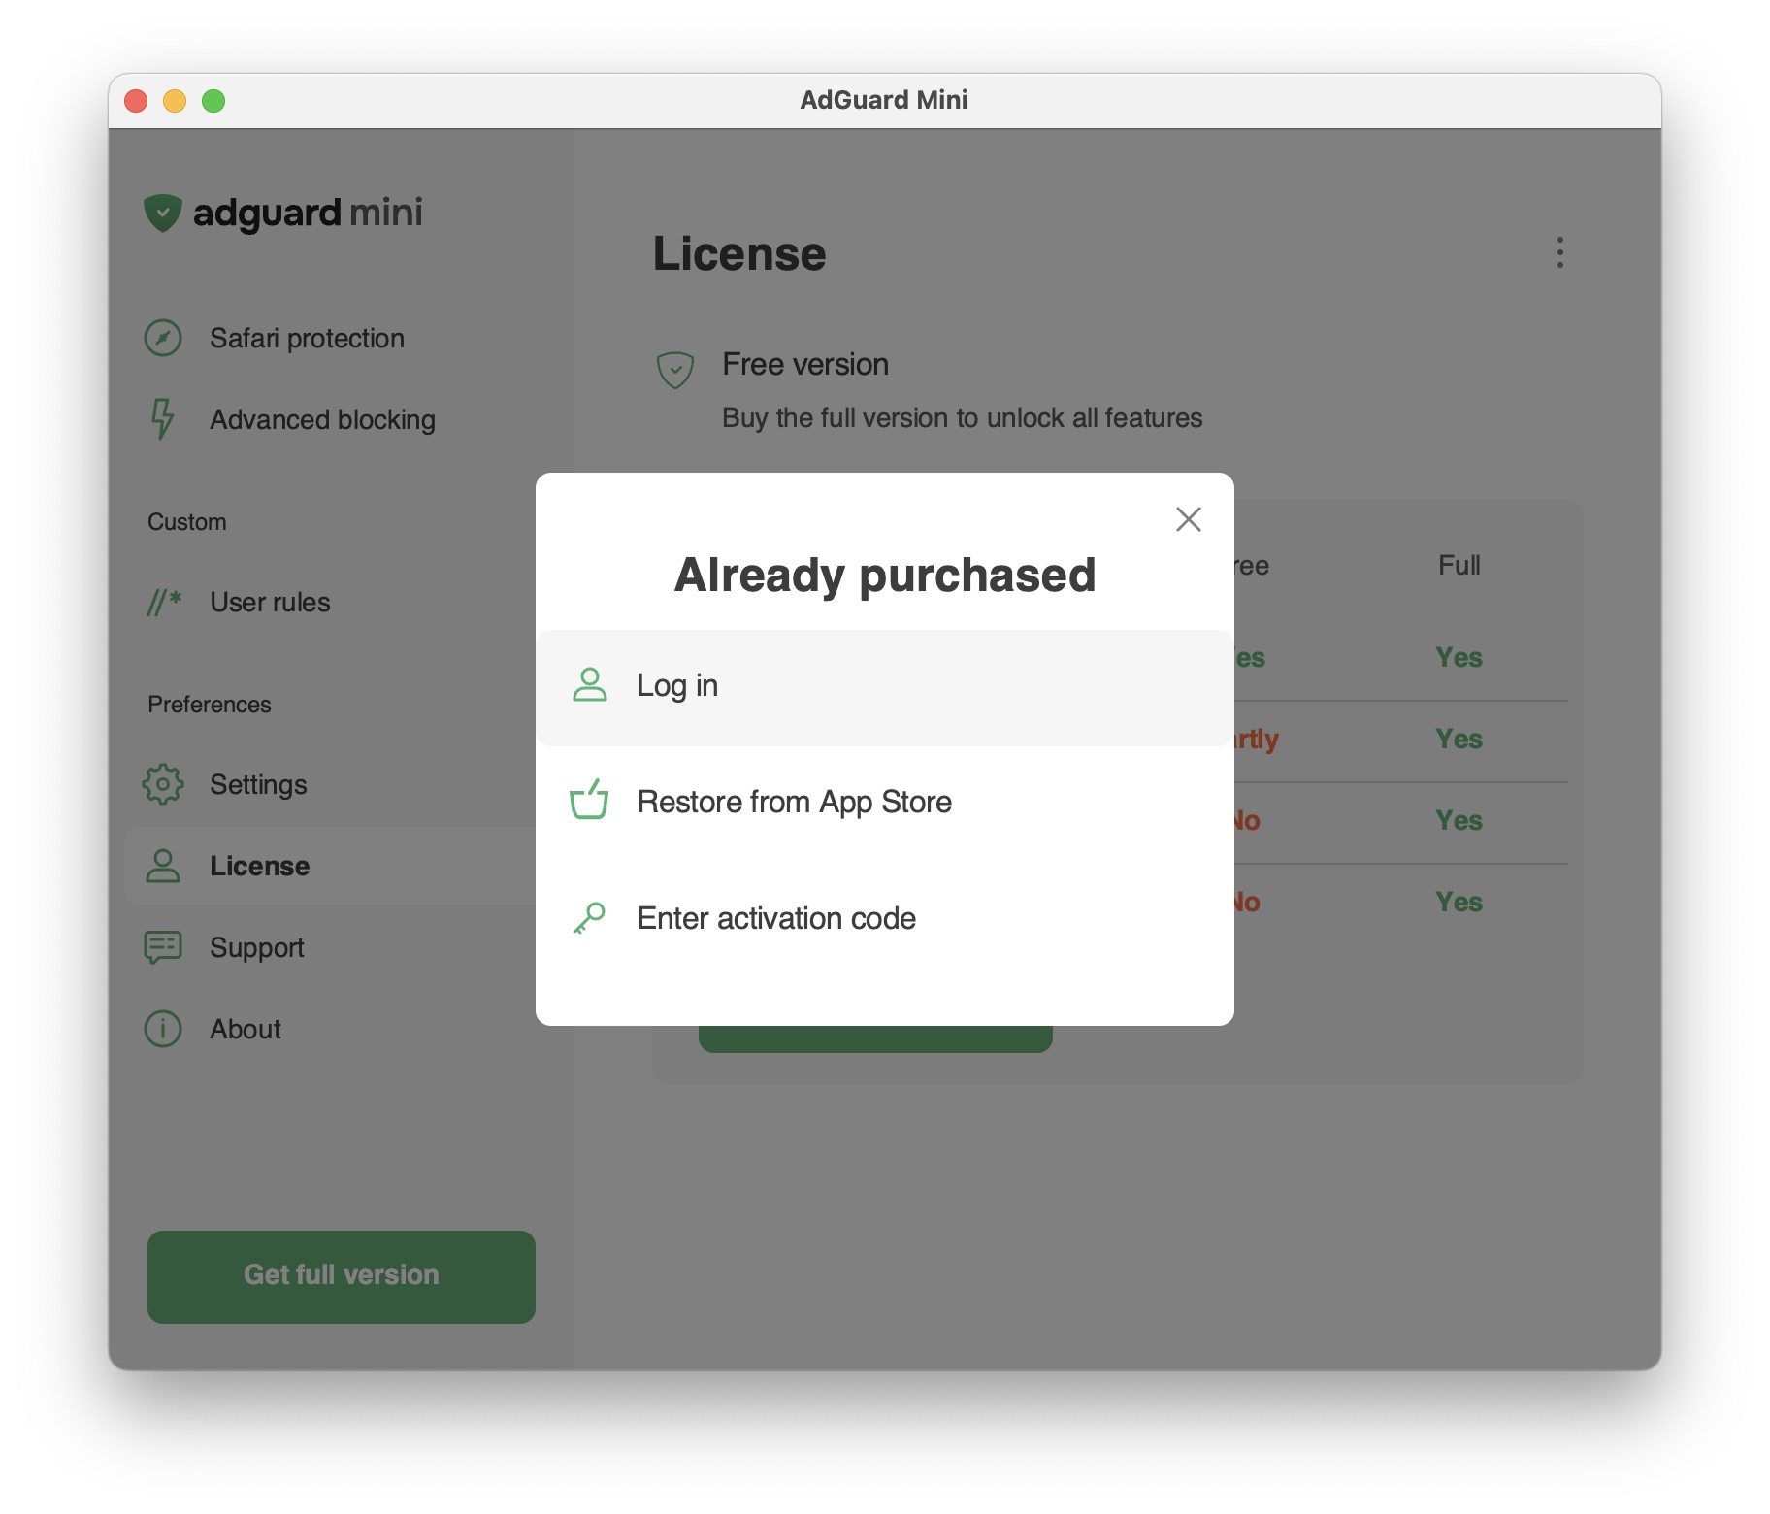The image size is (1770, 1514).
Task: Open Safari protection in the sidebar
Action: [x=307, y=339]
